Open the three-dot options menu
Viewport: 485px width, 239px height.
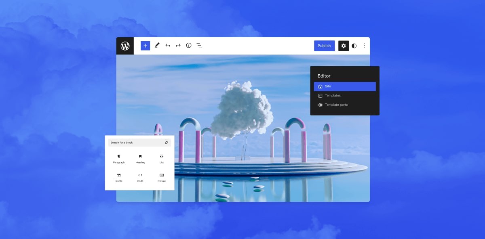tap(364, 46)
